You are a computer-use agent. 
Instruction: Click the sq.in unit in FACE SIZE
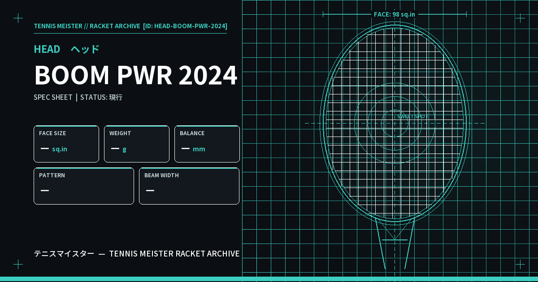(60, 149)
